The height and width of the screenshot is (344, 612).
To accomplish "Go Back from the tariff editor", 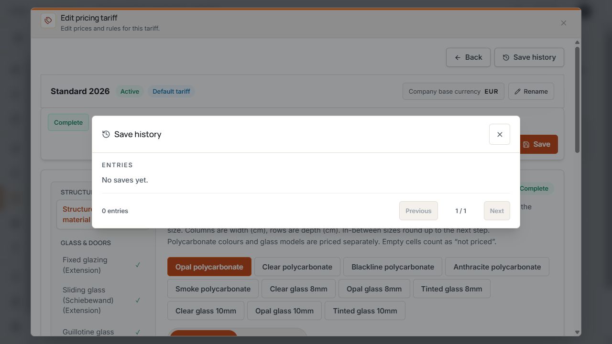I will click(x=468, y=57).
